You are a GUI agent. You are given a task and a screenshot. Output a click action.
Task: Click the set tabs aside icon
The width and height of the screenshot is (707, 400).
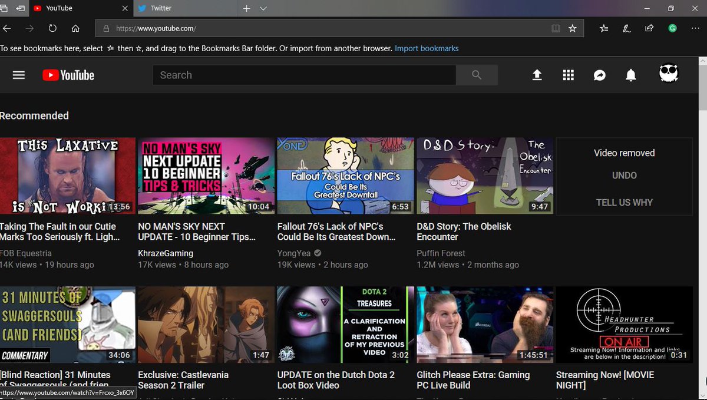pyautogui.click(x=21, y=8)
